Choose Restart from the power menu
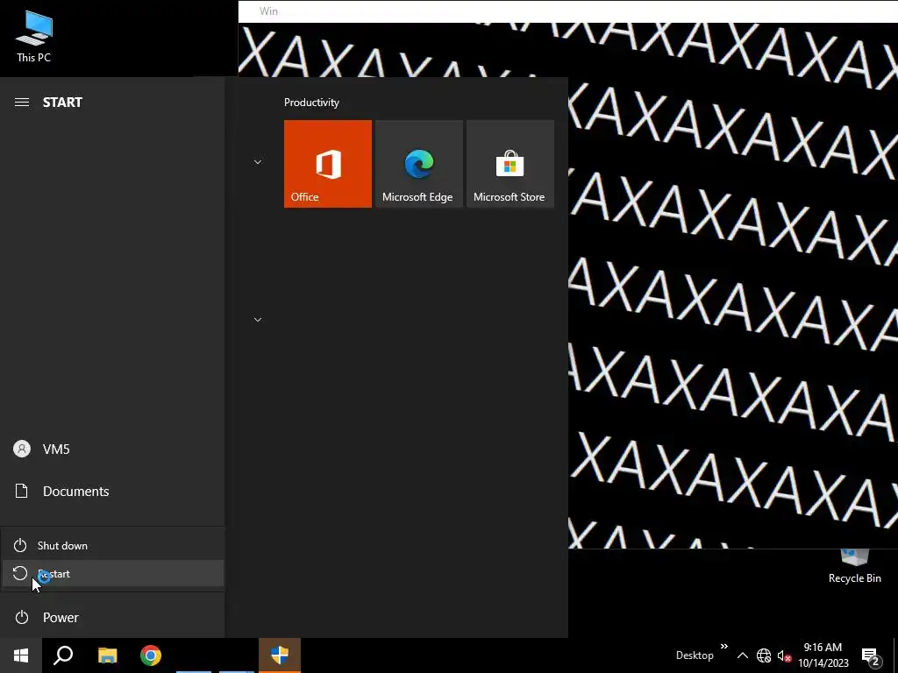898x673 pixels. [x=113, y=573]
